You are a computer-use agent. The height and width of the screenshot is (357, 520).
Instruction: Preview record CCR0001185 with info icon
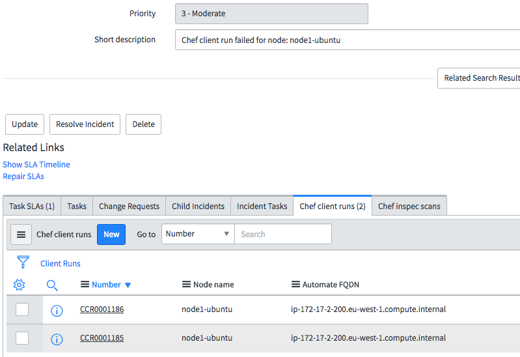57,339
